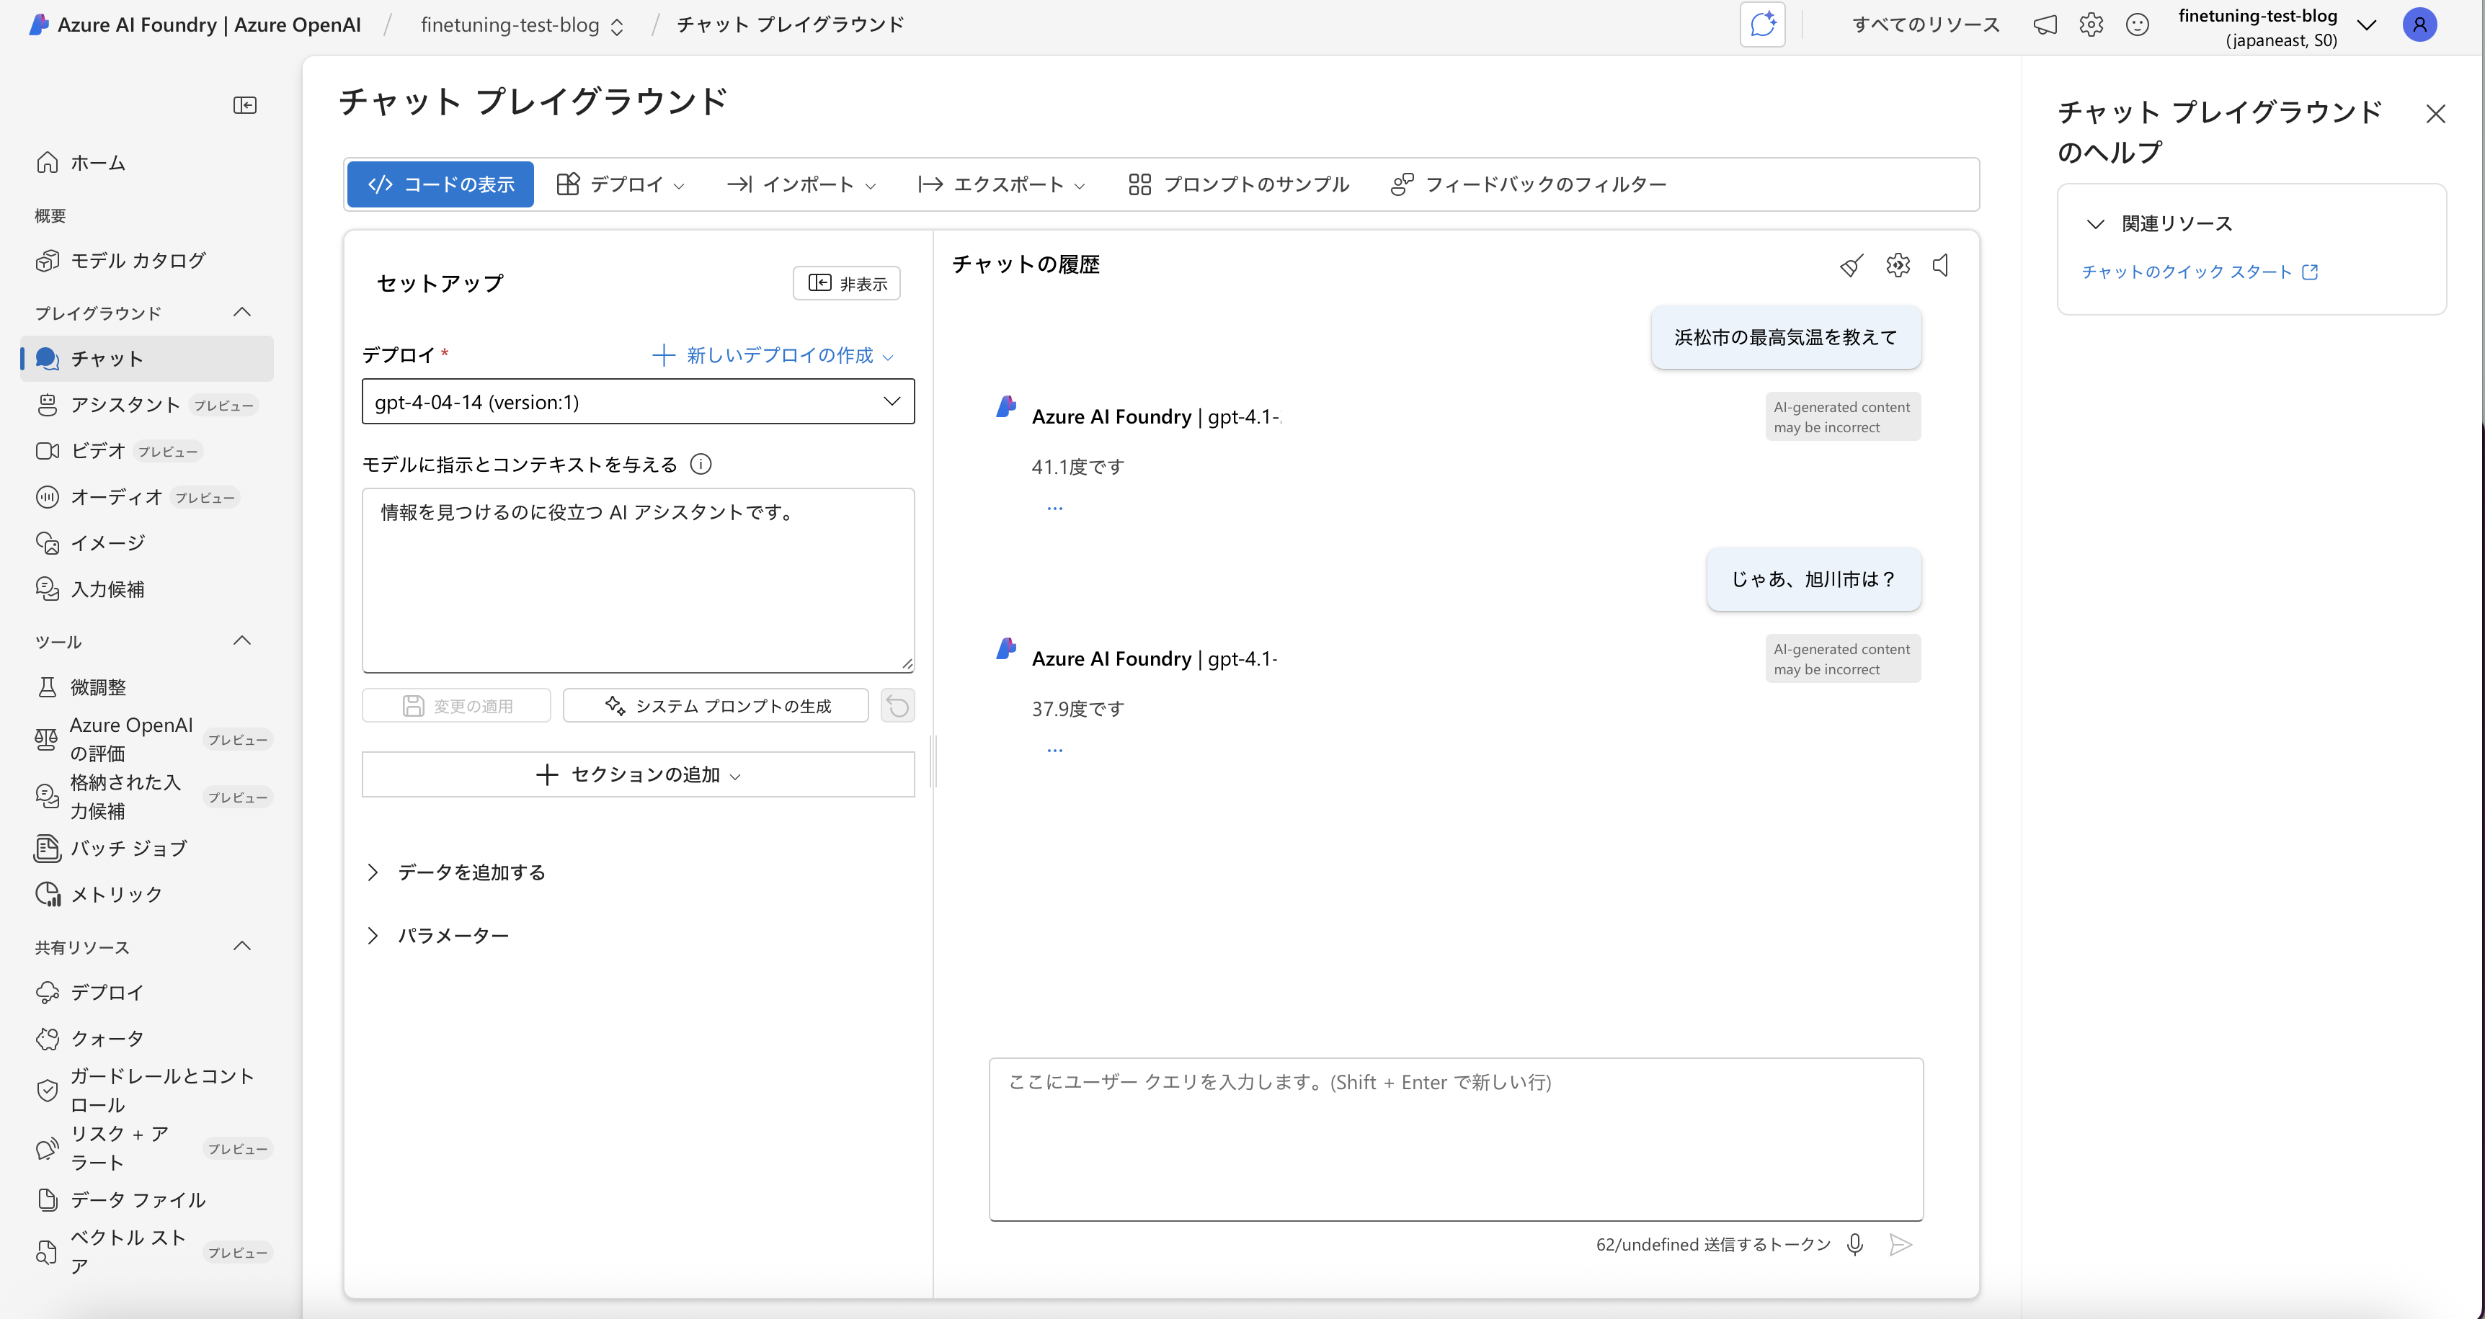Open フィードバックのフィルター
This screenshot has height=1319, width=2485.
point(1528,184)
